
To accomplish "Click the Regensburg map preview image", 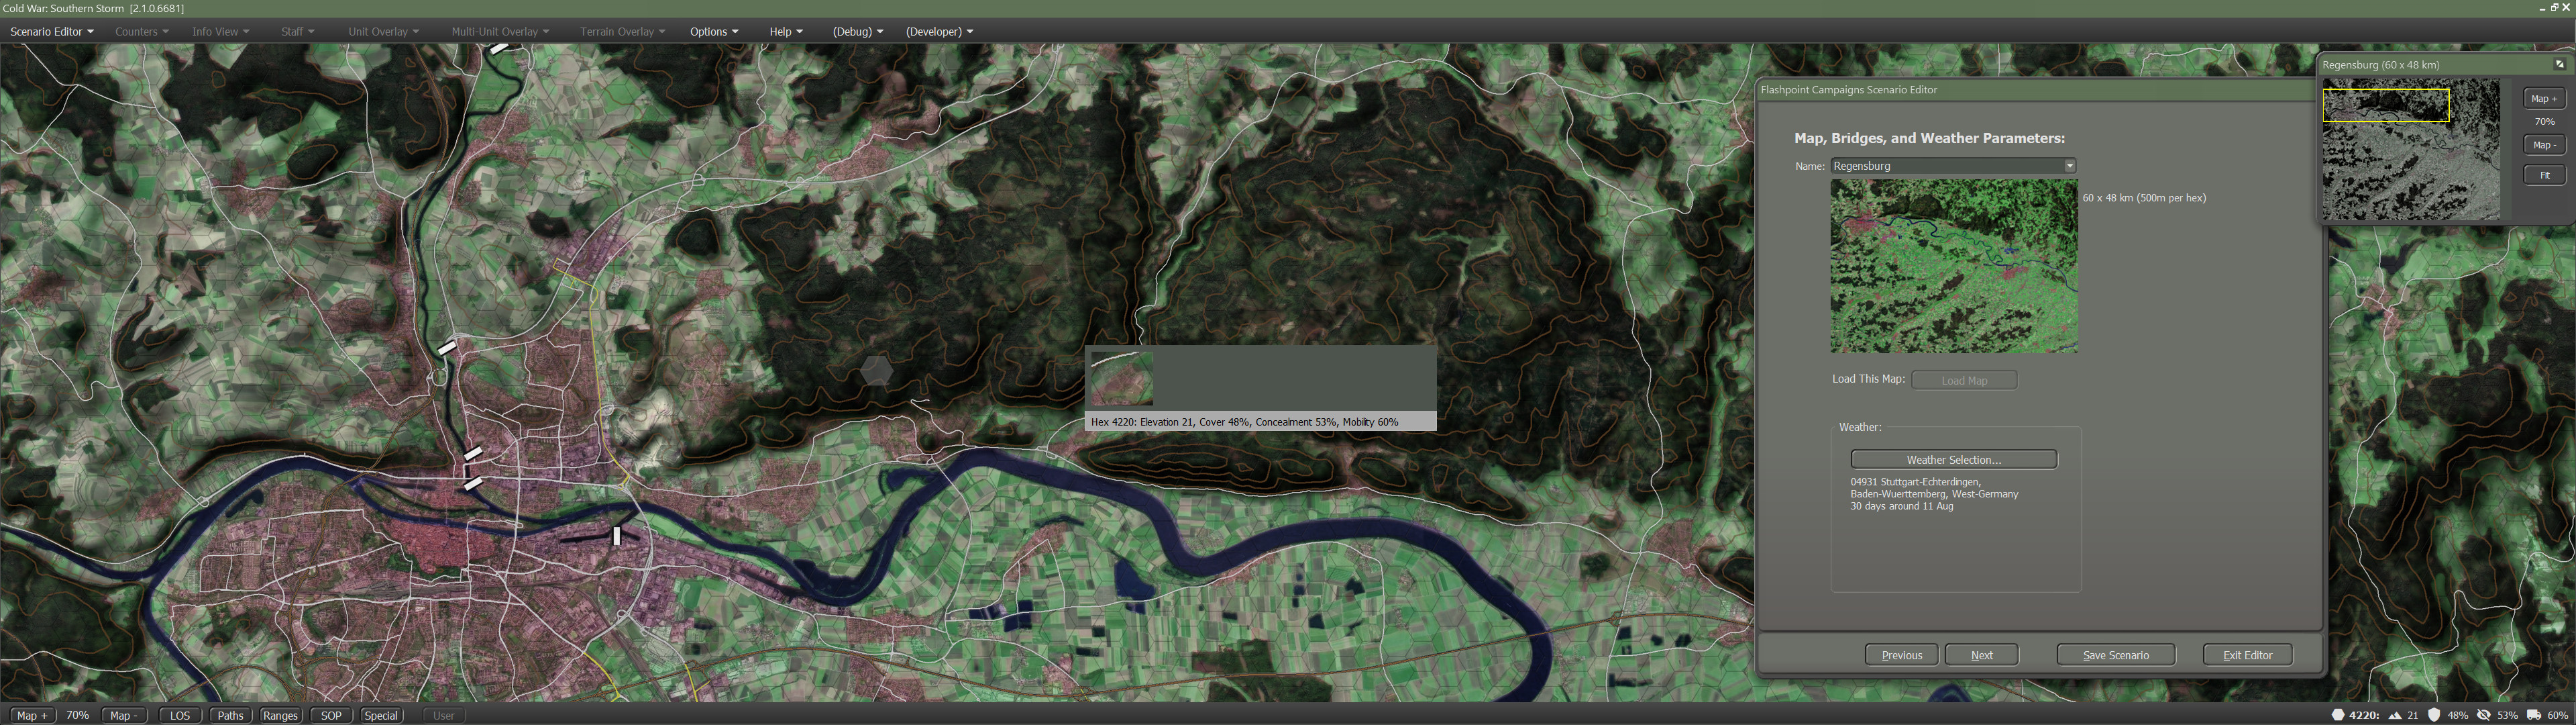I will click(1953, 267).
